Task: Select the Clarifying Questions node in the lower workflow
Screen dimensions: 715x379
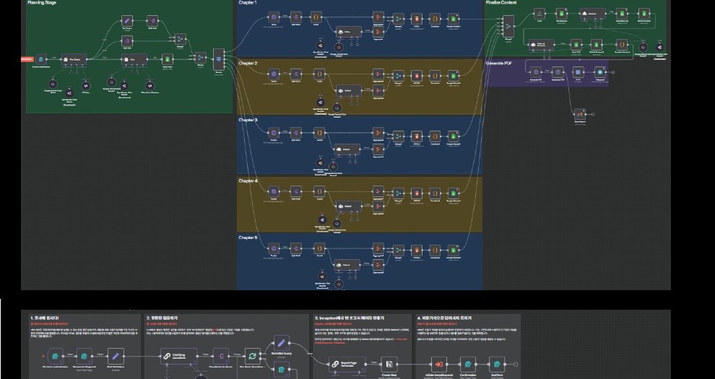Action: pos(179,356)
